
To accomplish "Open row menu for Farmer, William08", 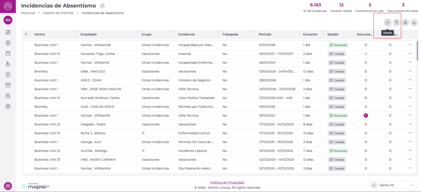I will click(x=410, y=45).
